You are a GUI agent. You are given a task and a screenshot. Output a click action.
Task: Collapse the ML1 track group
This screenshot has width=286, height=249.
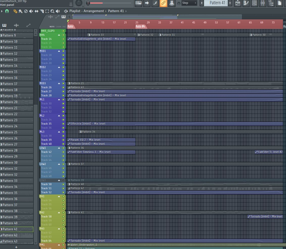[x=59, y=100]
